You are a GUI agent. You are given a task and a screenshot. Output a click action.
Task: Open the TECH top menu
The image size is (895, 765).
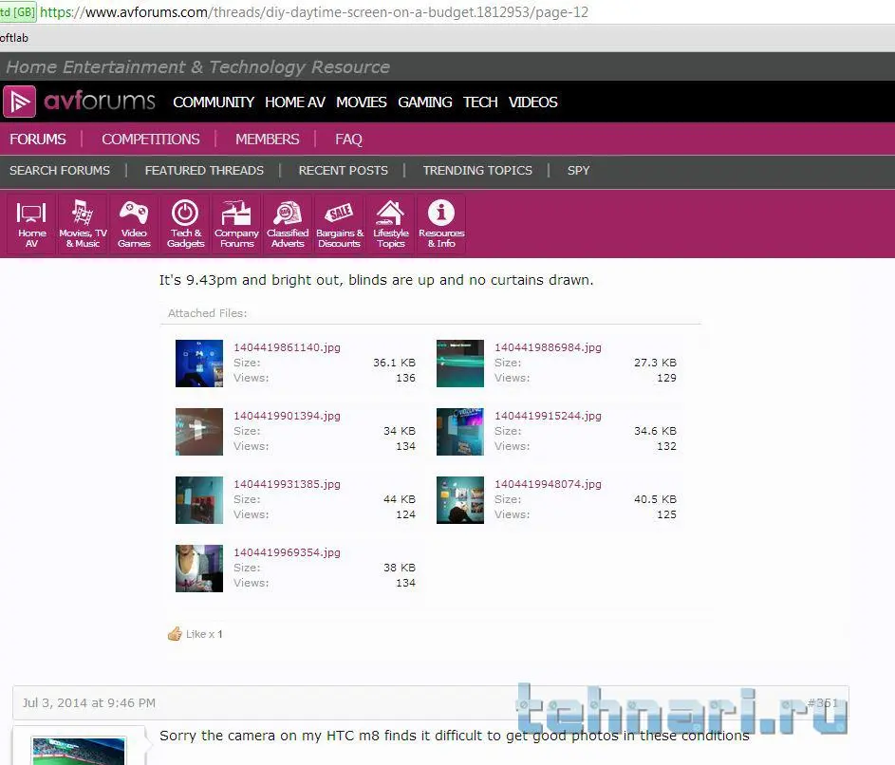click(x=480, y=103)
